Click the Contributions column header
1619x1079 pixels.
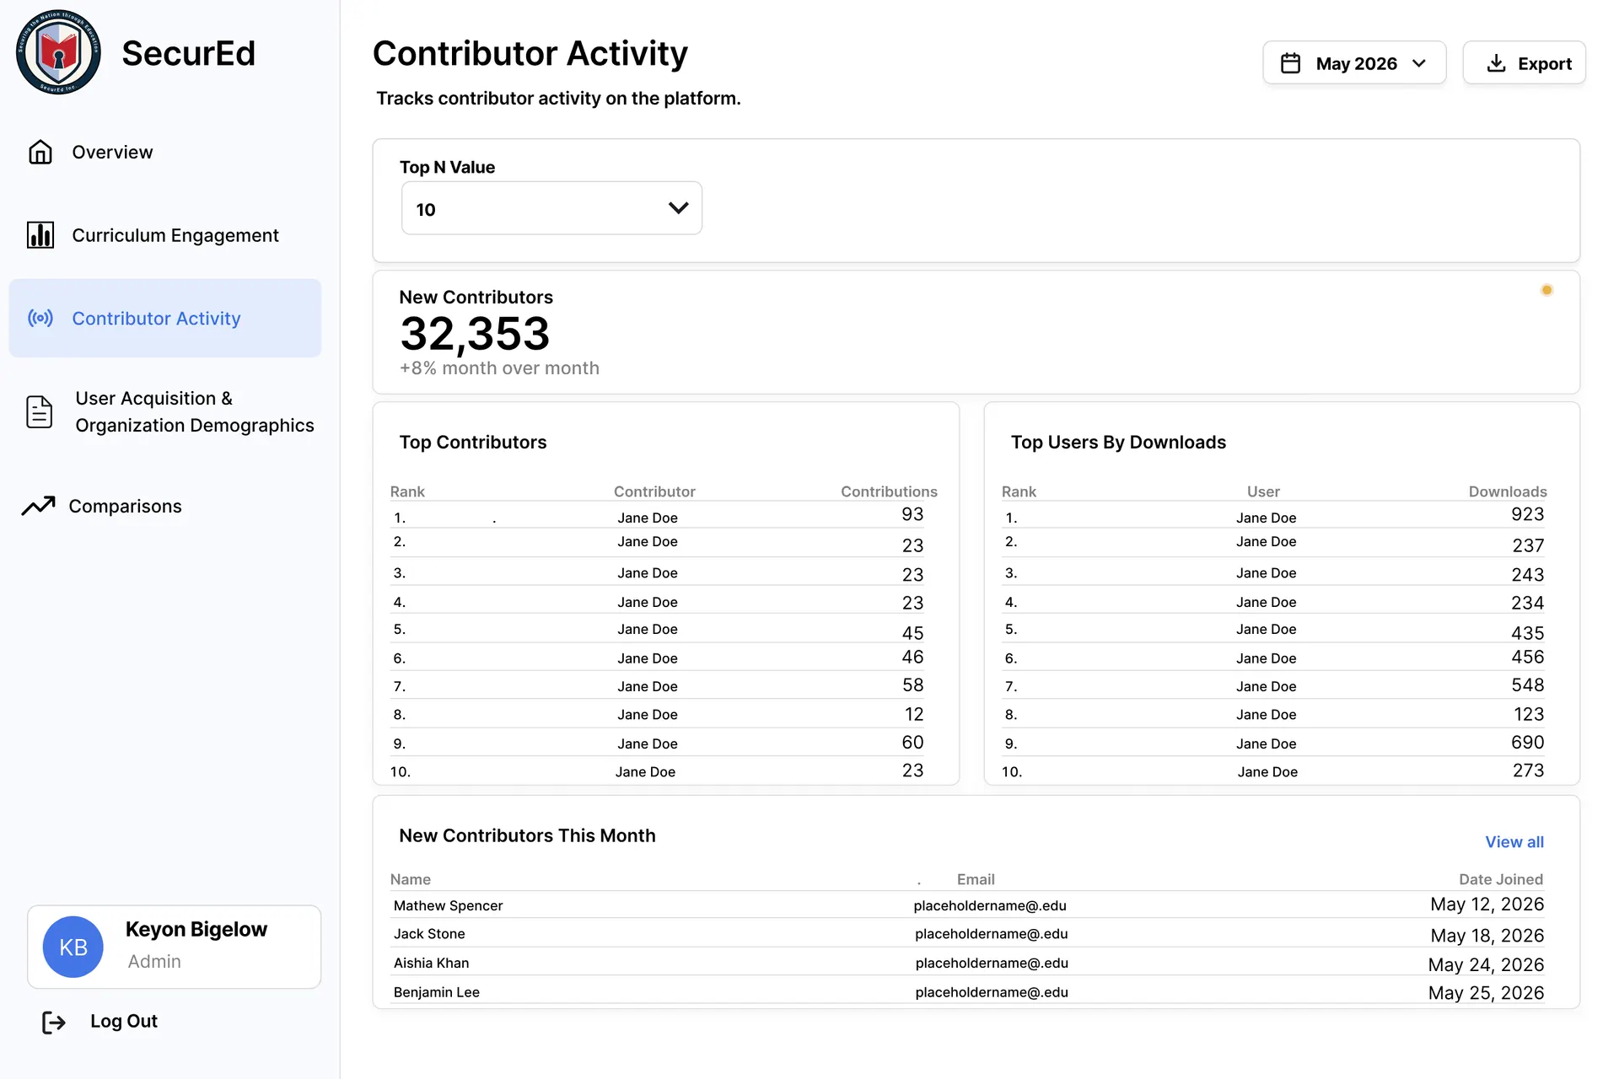pos(889,491)
